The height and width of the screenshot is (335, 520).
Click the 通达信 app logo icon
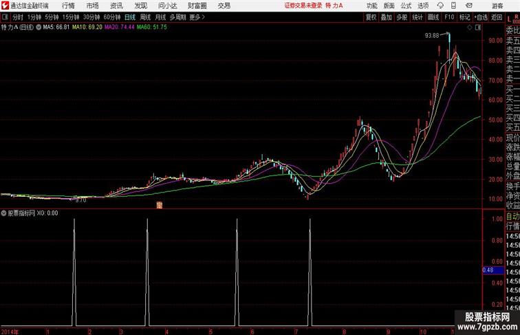click(x=5, y=6)
